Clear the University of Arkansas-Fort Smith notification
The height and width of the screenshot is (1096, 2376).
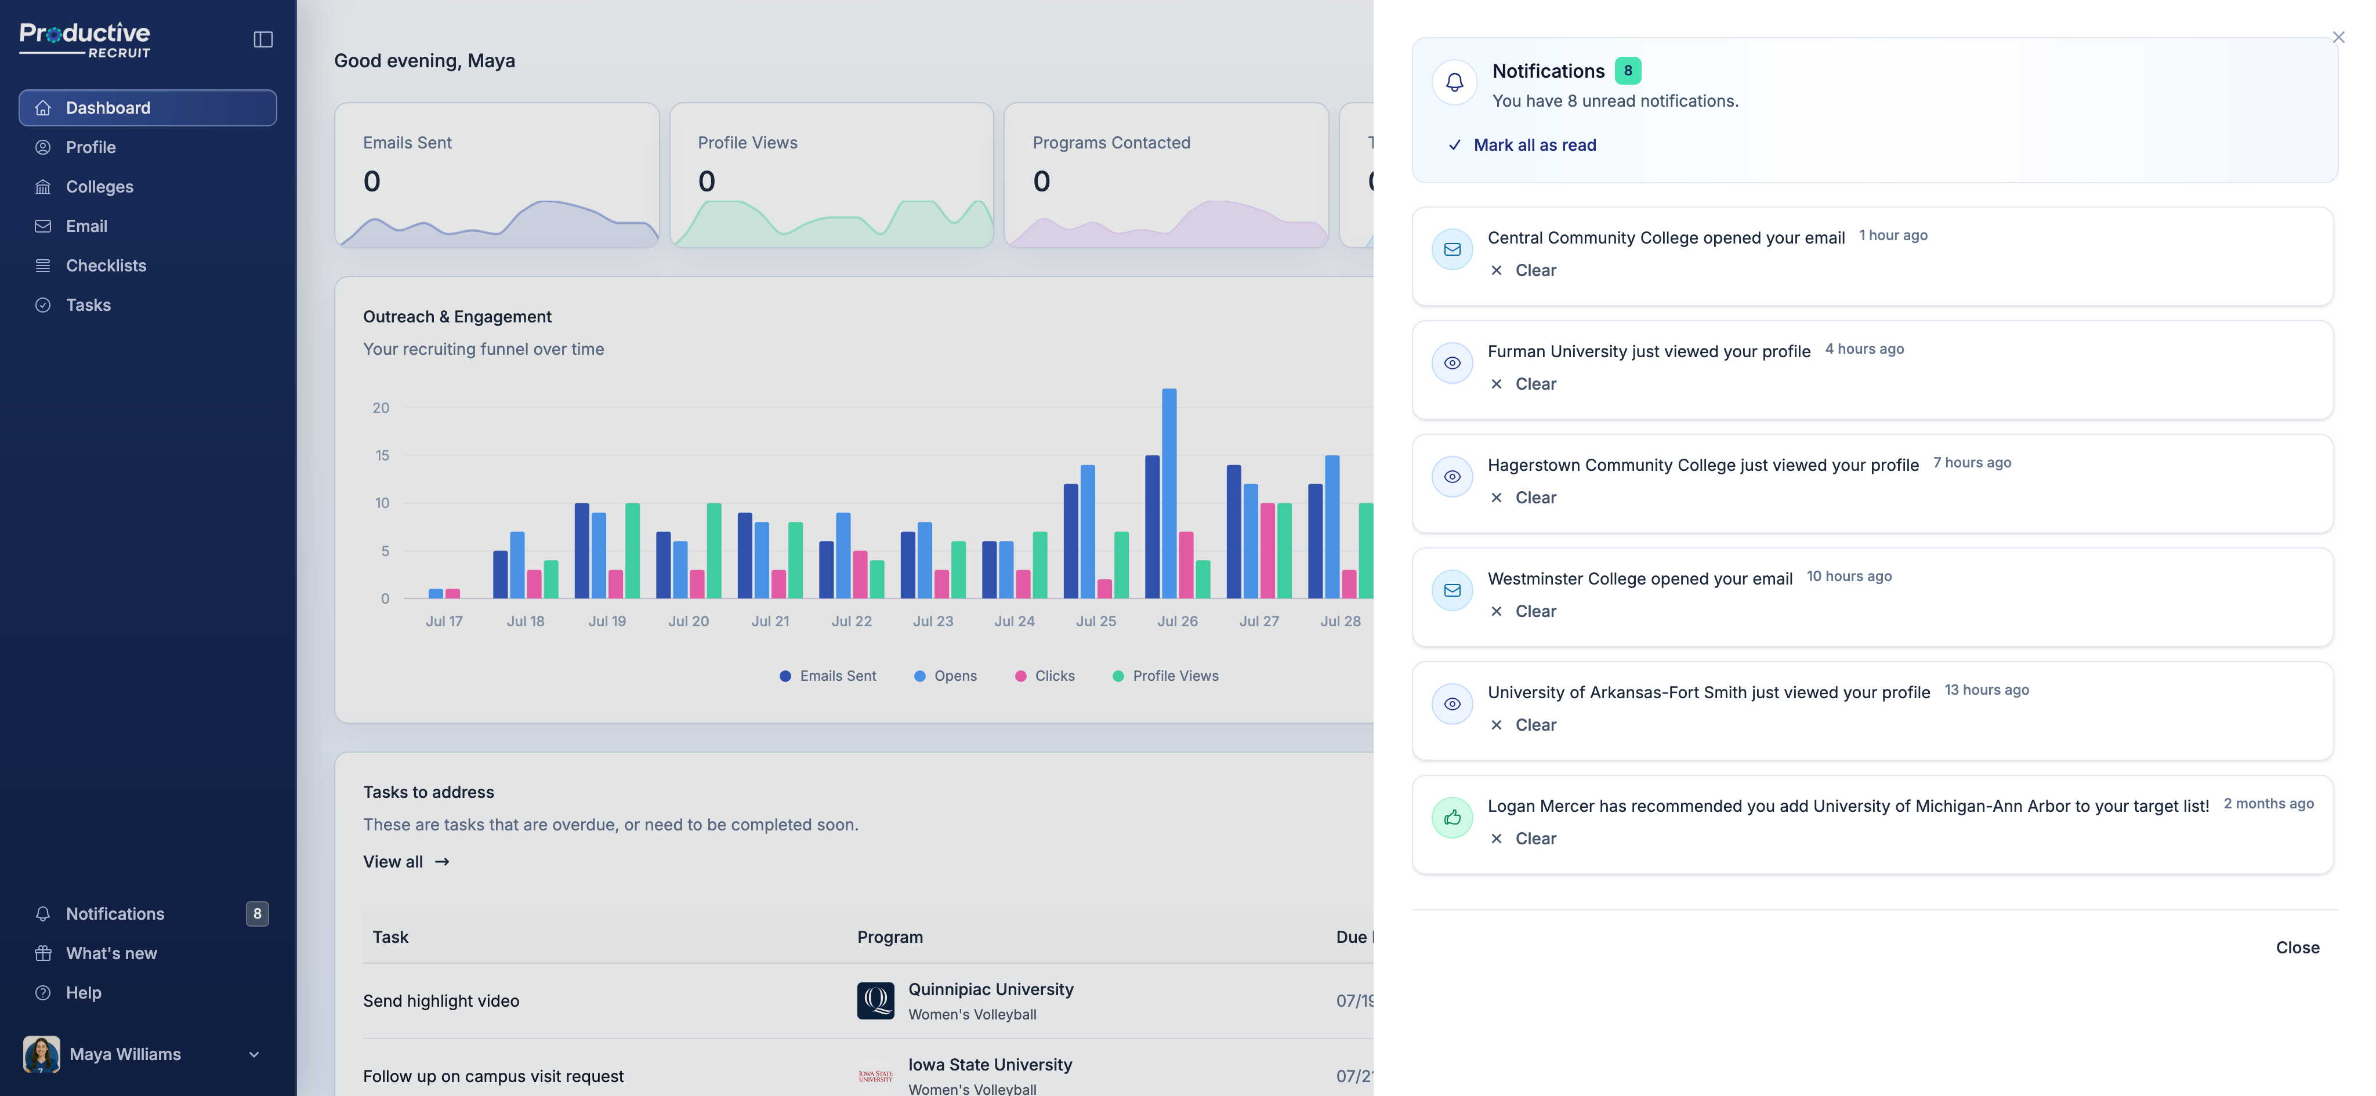tap(1524, 724)
